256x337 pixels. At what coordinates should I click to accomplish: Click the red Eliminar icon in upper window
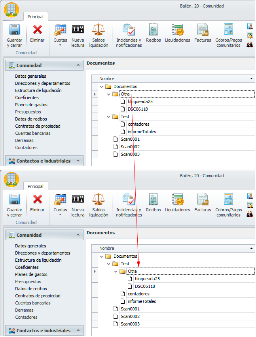pyautogui.click(x=37, y=29)
